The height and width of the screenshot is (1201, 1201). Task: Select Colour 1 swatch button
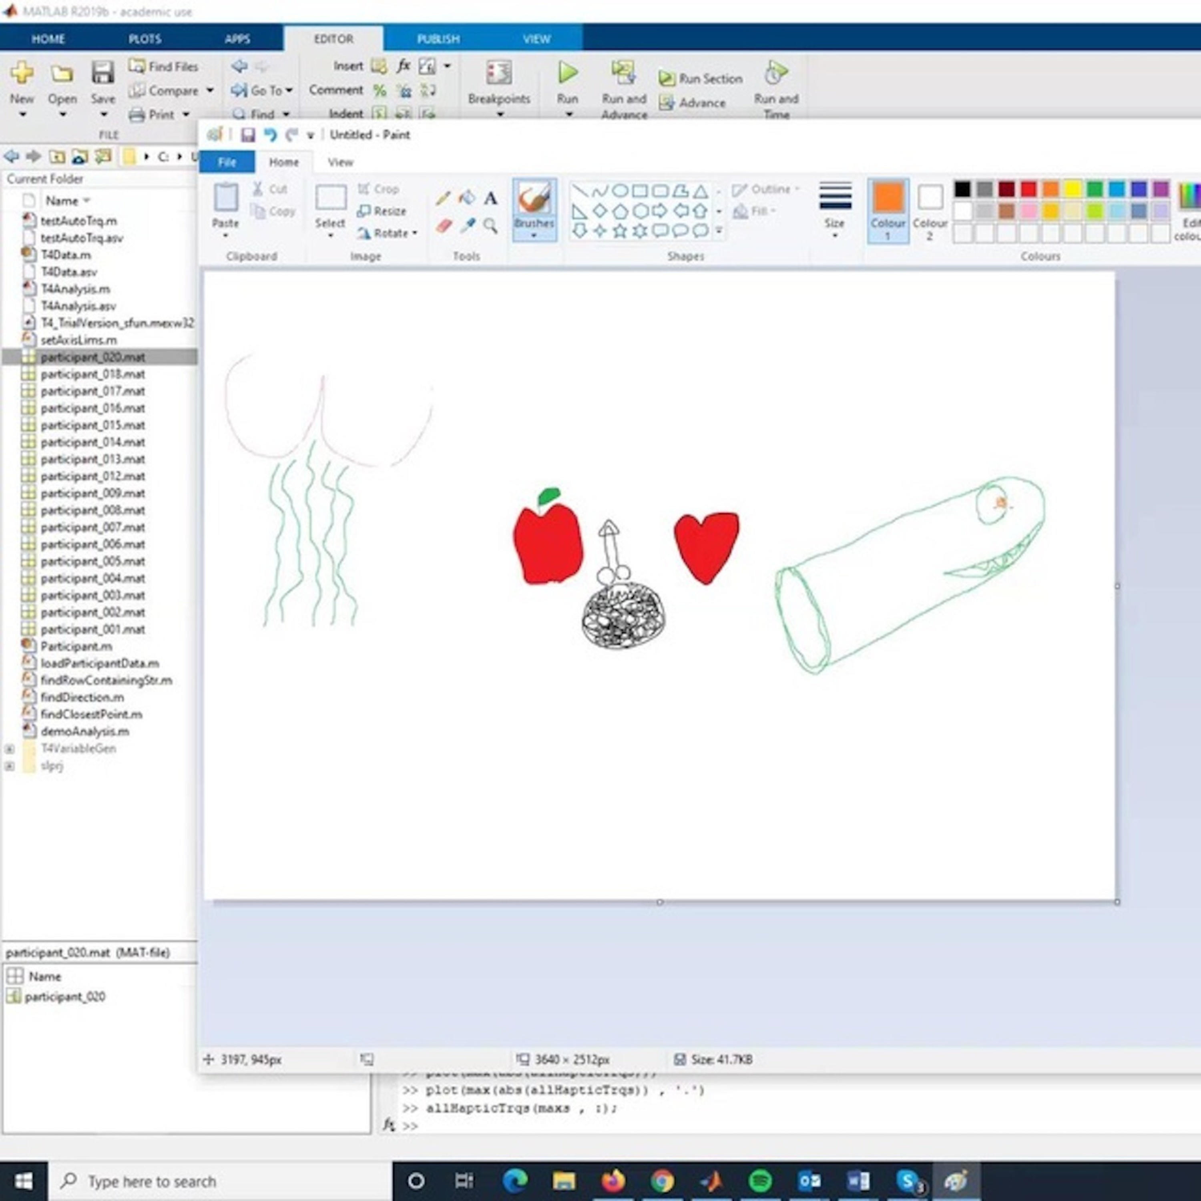(888, 211)
